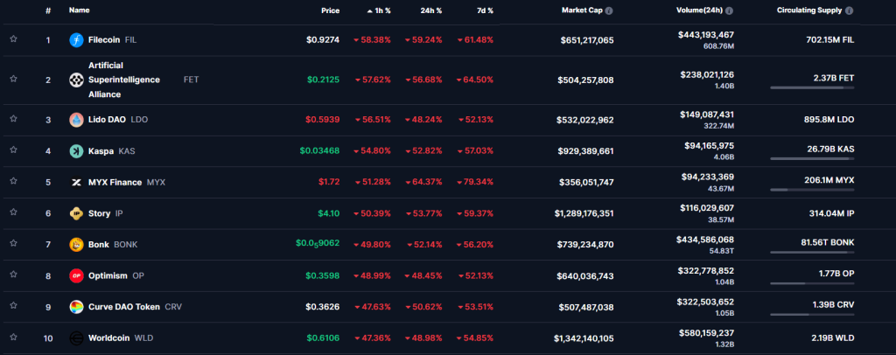Open the Kaspa KAS coin page

click(111, 151)
